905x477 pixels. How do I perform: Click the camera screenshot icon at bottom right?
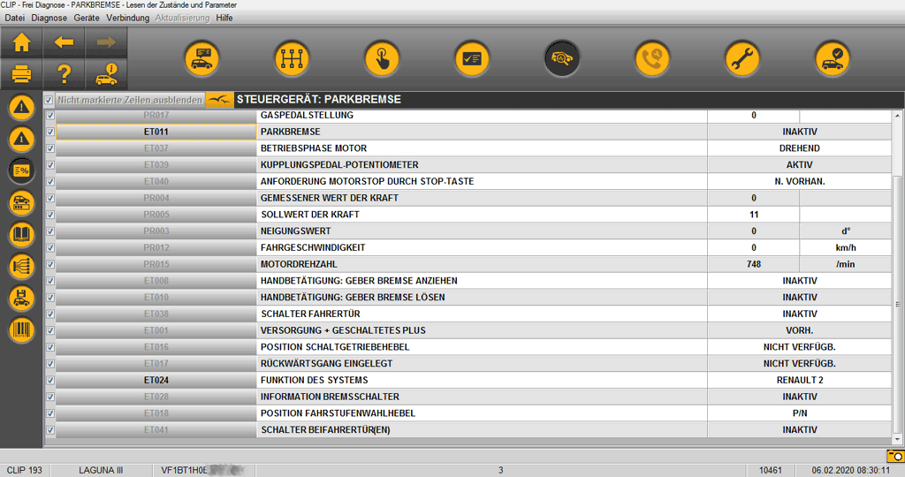click(894, 455)
